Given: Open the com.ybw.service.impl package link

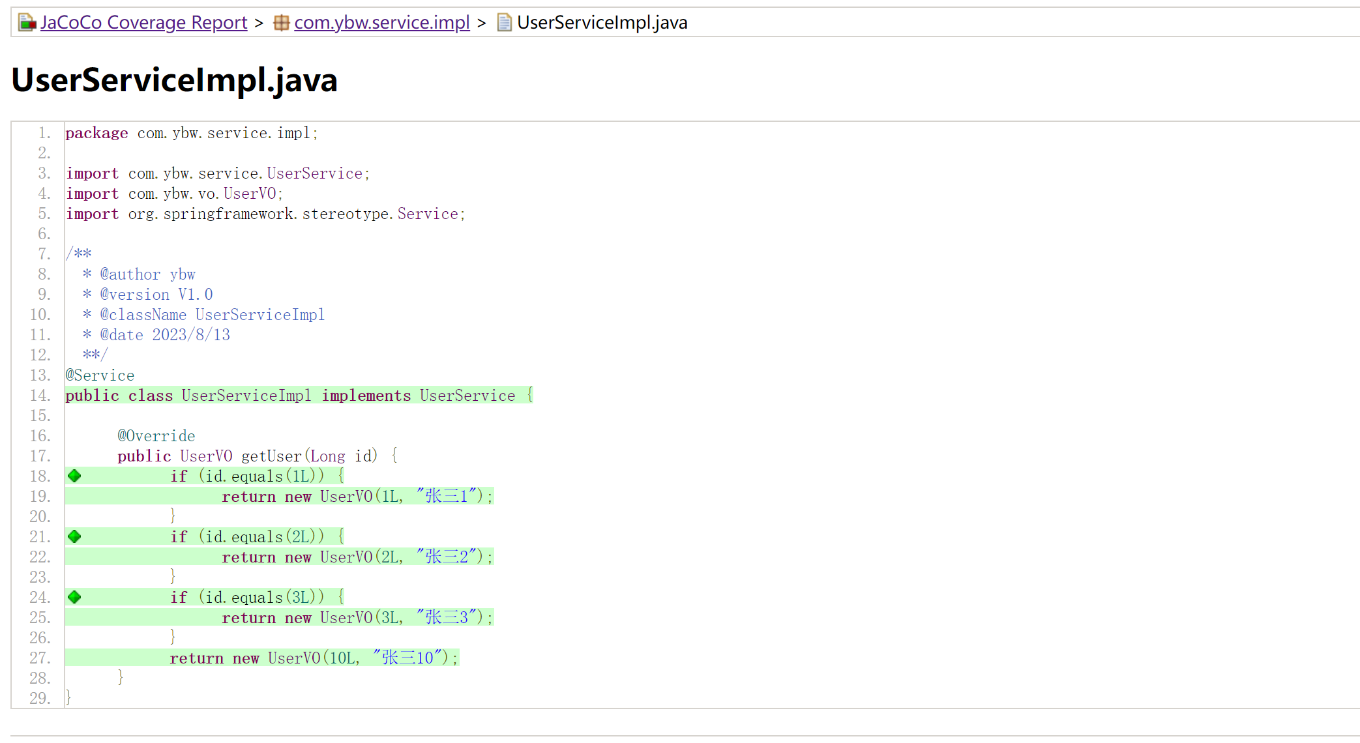Looking at the screenshot, I should point(381,23).
